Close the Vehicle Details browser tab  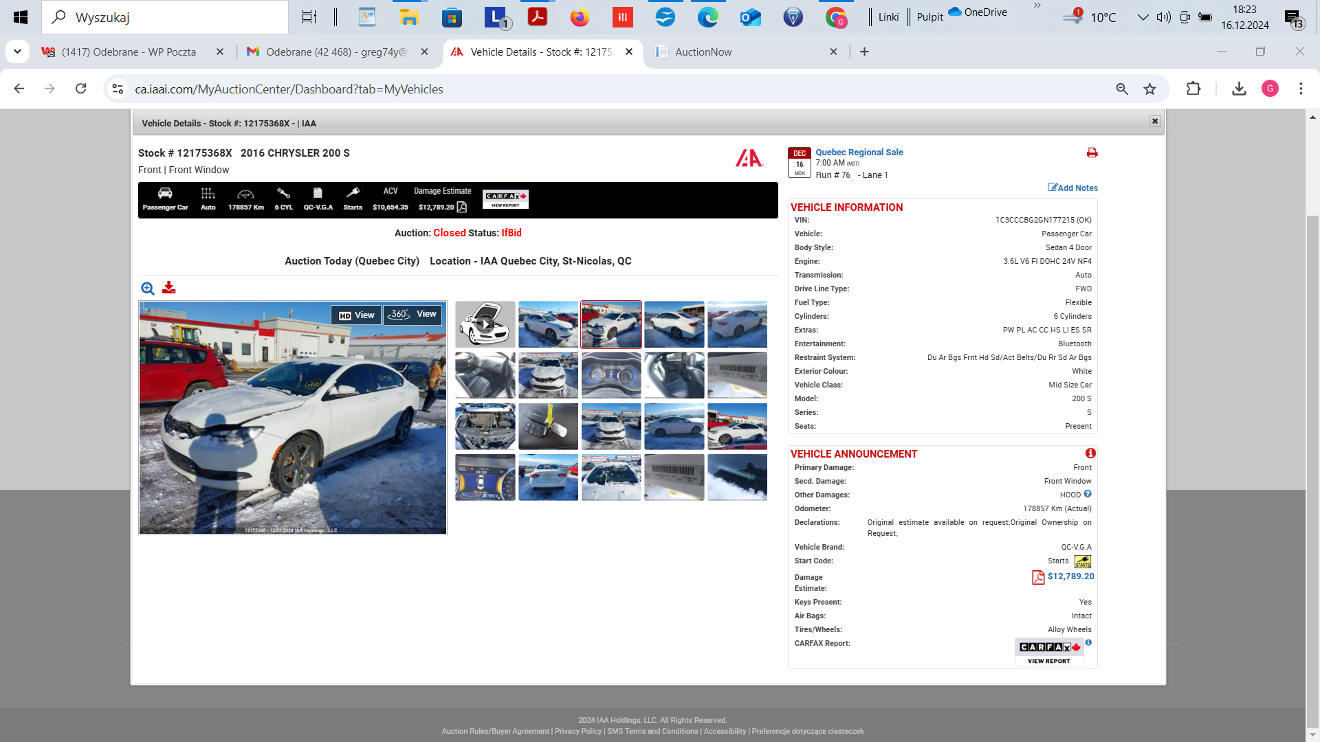pos(629,52)
